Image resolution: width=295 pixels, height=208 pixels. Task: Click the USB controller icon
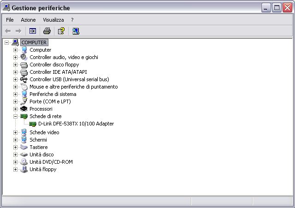pyautogui.click(x=24, y=79)
